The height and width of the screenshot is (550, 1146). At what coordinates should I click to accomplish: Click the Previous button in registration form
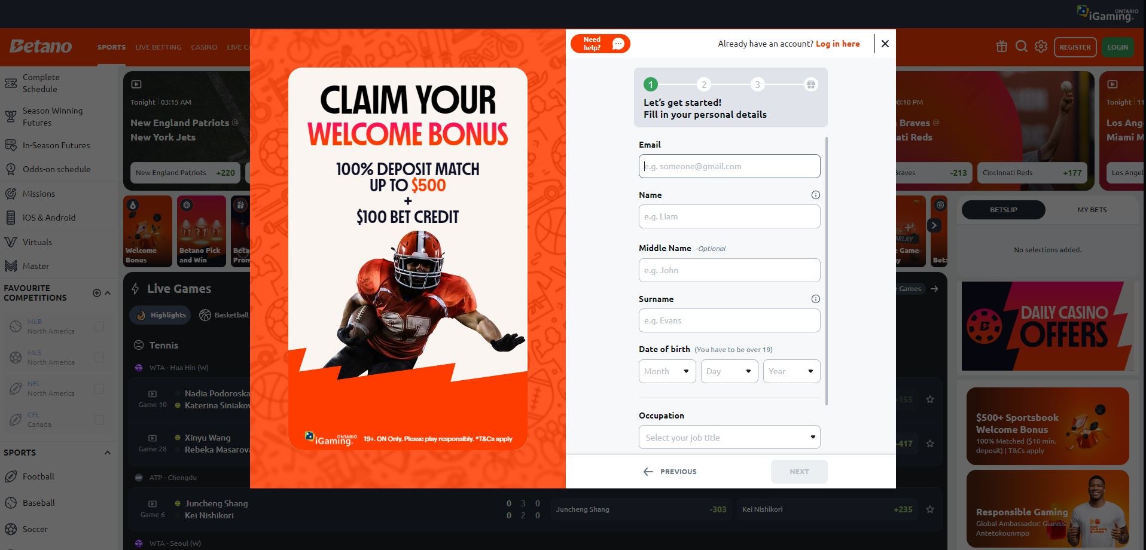tap(670, 472)
